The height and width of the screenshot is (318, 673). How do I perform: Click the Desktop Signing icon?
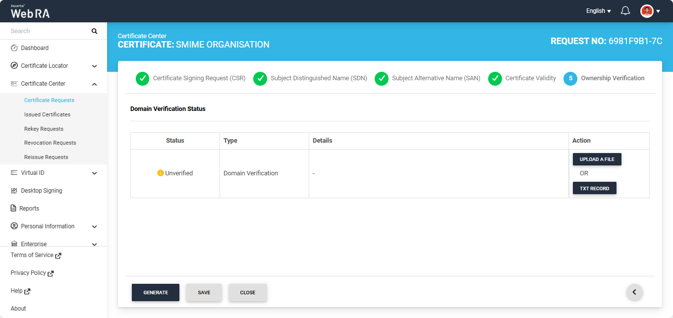coord(14,191)
